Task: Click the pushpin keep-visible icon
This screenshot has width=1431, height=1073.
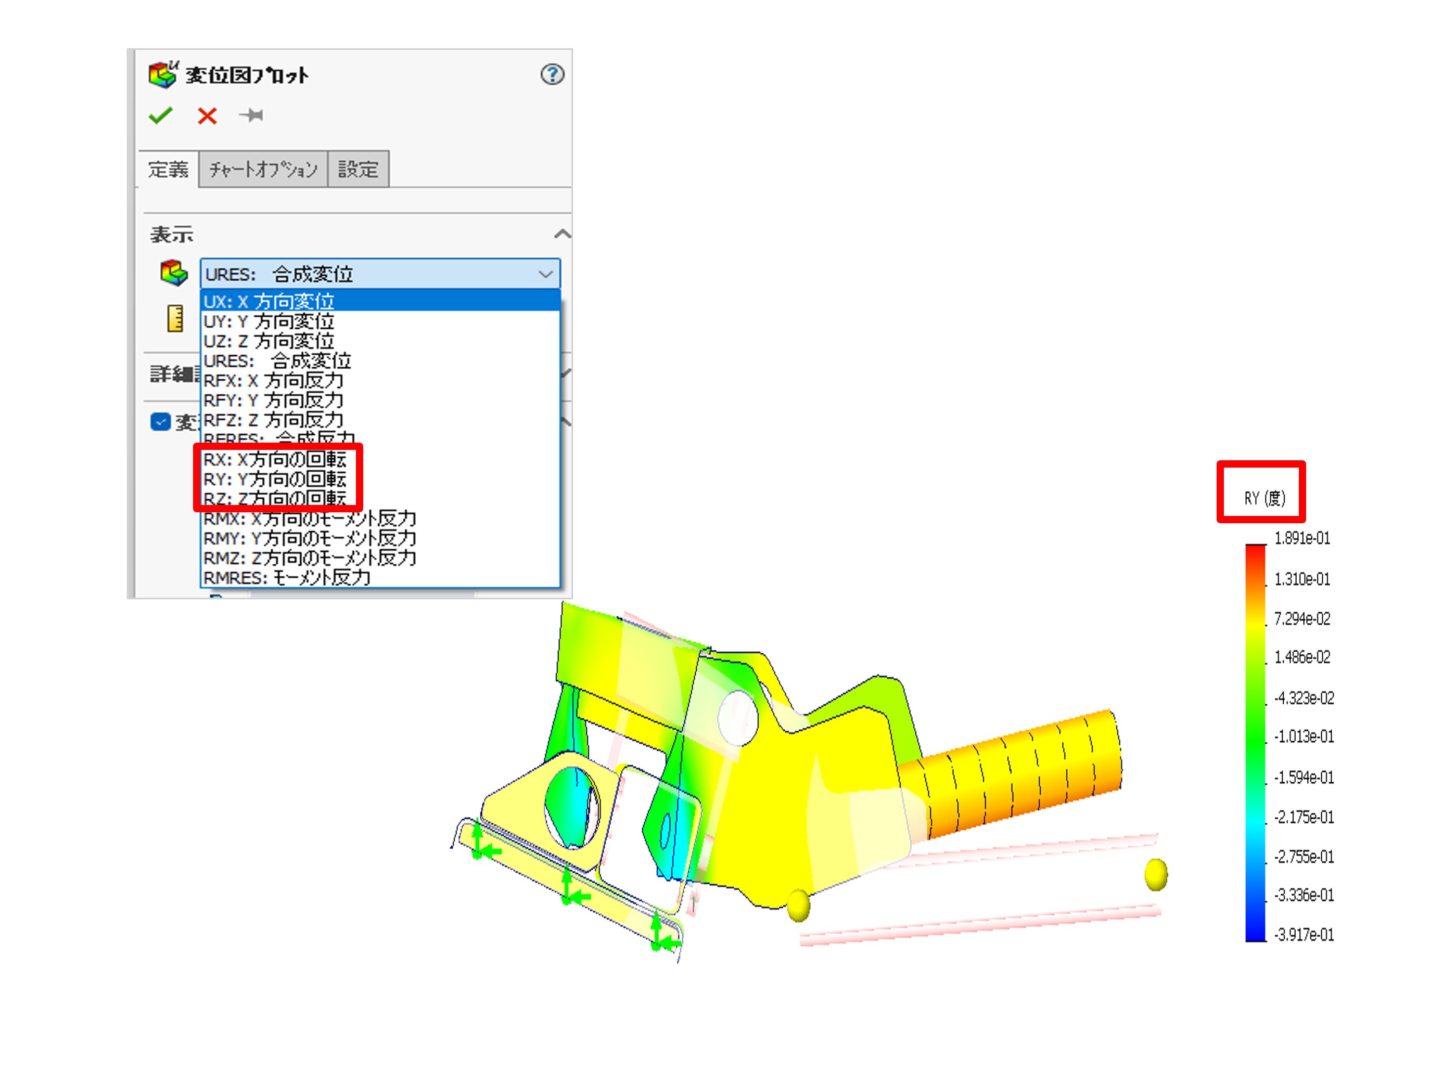Action: pyautogui.click(x=251, y=116)
